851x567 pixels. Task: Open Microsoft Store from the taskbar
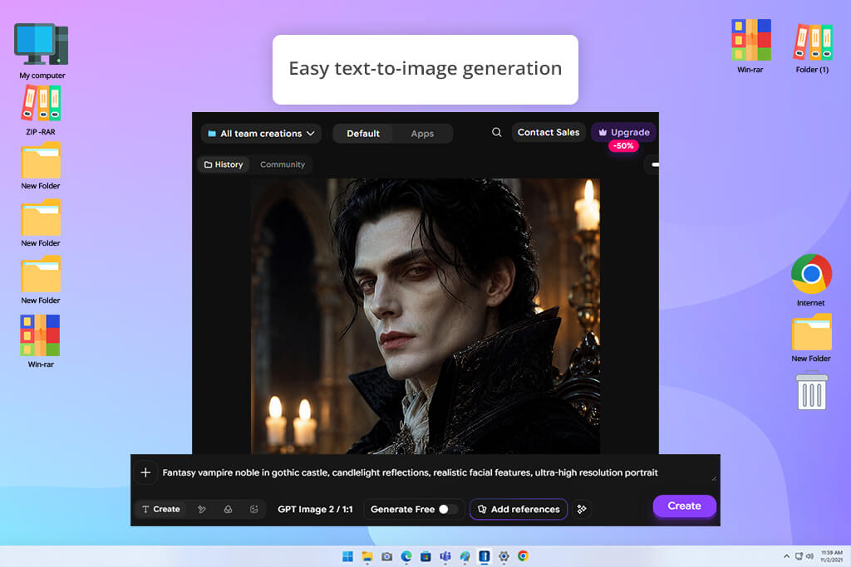coord(425,556)
